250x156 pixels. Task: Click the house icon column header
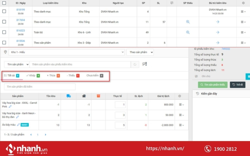coord(84,96)
